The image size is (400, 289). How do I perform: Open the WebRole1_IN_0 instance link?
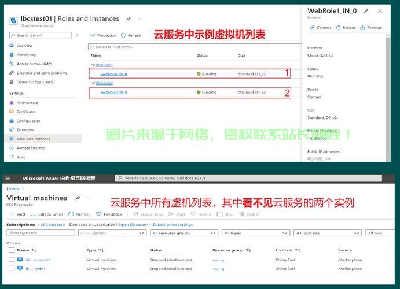pos(113,74)
